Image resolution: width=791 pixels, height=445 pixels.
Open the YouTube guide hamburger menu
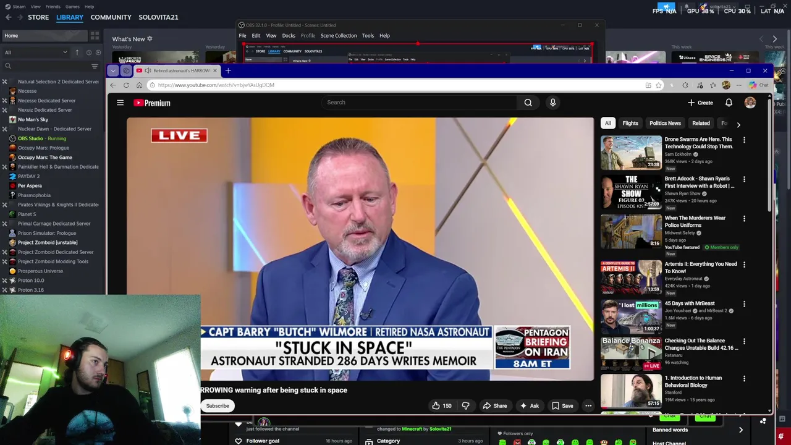pos(121,103)
